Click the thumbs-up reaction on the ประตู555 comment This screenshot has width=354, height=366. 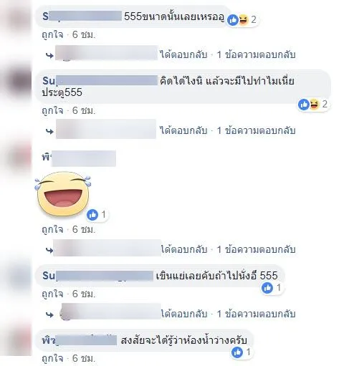(304, 105)
